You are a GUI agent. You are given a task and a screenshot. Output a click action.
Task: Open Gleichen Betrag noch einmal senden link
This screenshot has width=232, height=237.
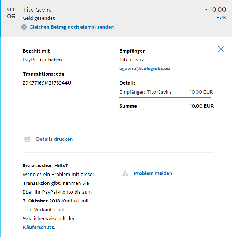click(x=72, y=27)
